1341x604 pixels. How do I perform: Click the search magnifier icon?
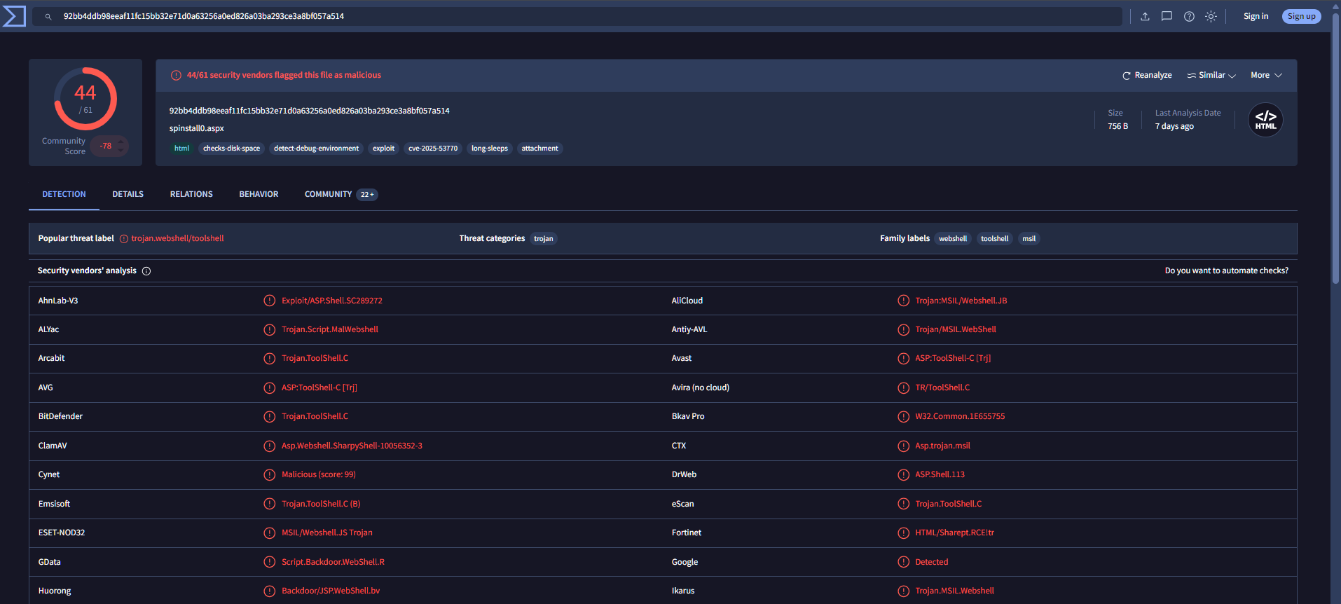coord(48,17)
